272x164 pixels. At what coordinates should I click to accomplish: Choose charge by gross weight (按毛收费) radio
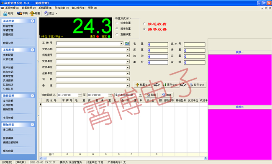click(144, 24)
